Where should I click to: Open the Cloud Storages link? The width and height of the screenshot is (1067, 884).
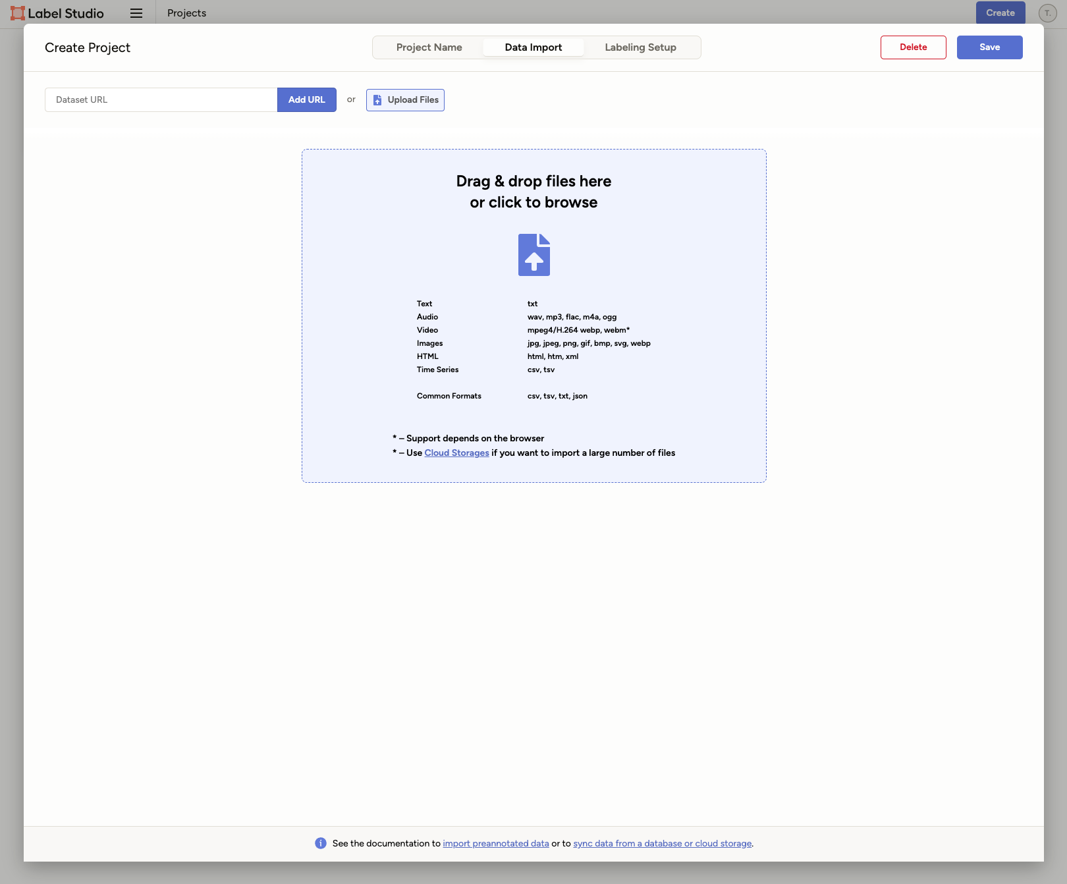click(457, 453)
